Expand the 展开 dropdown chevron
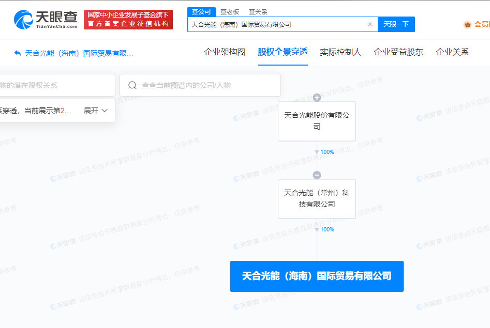Screen dimensions: 490x328 pos(105,111)
